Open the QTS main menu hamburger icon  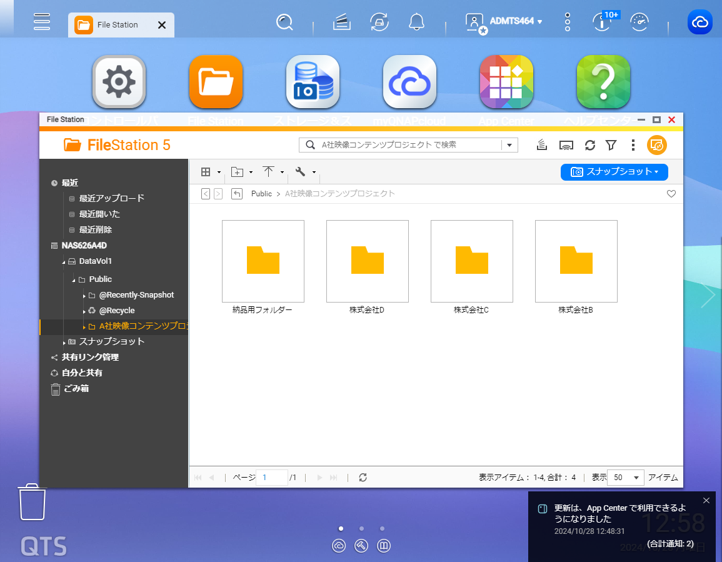(x=41, y=22)
